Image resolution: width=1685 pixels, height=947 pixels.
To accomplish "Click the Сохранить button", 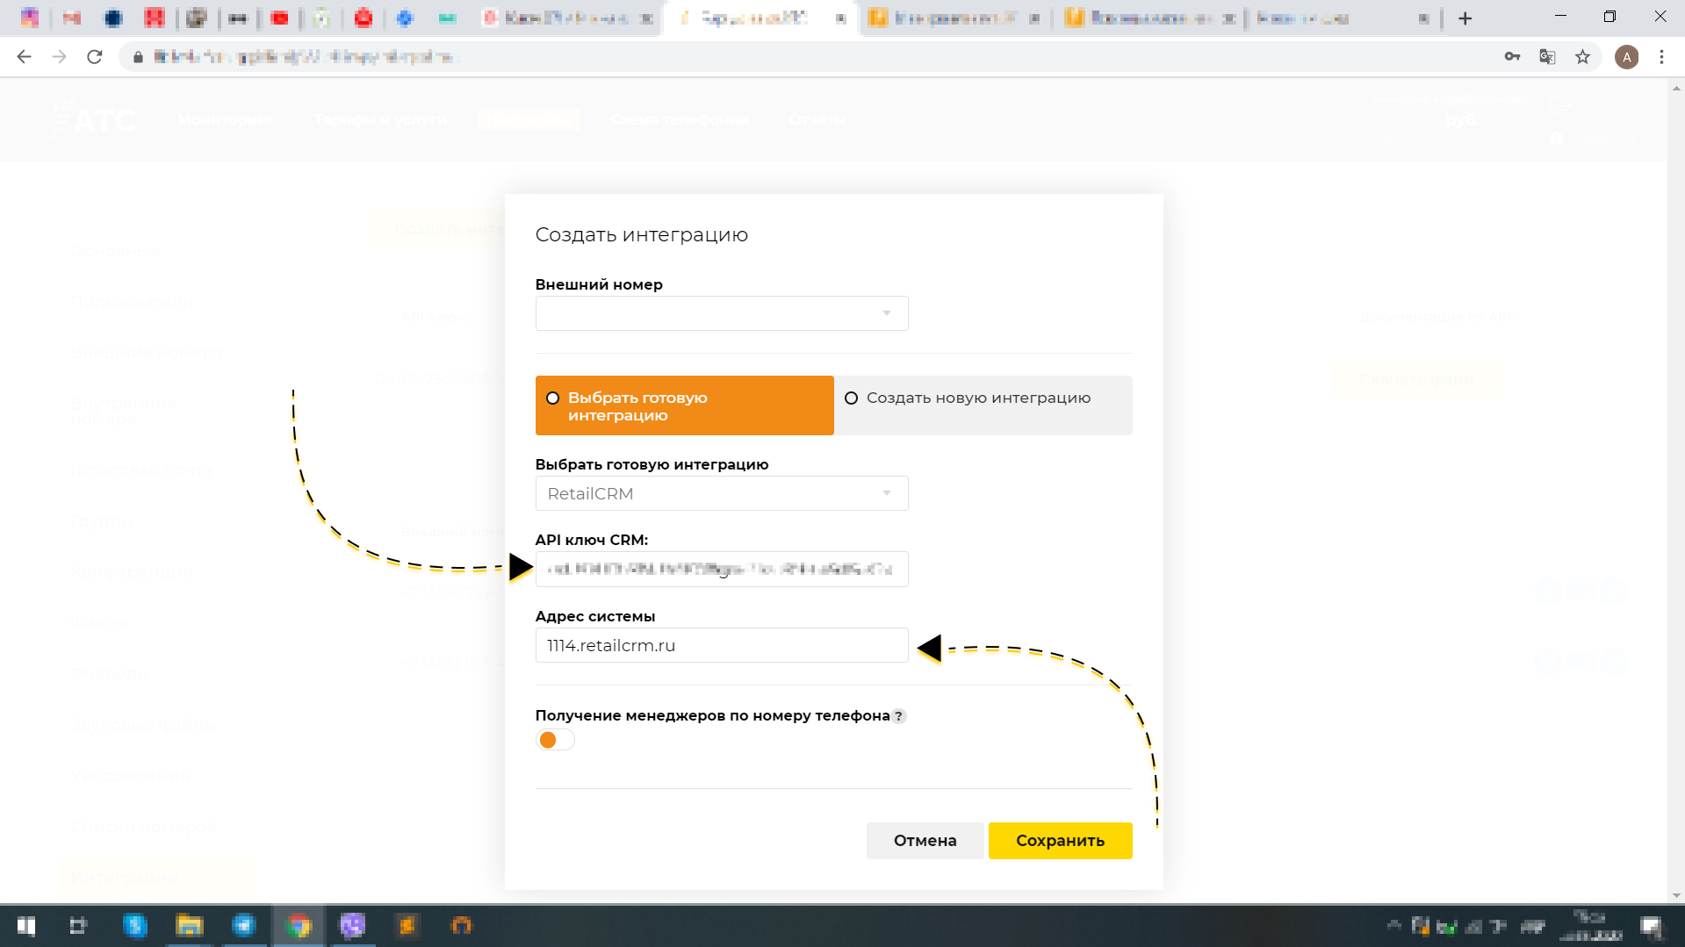I will [1060, 840].
